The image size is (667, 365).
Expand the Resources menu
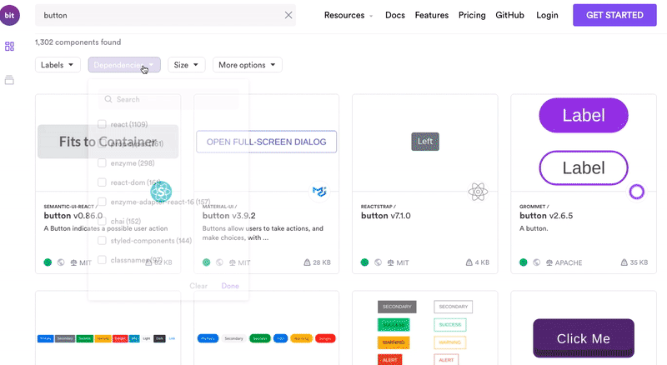pos(349,15)
